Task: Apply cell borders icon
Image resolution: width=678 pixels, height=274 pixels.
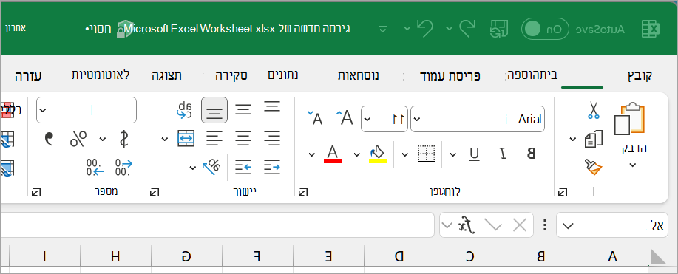Action: point(426,154)
